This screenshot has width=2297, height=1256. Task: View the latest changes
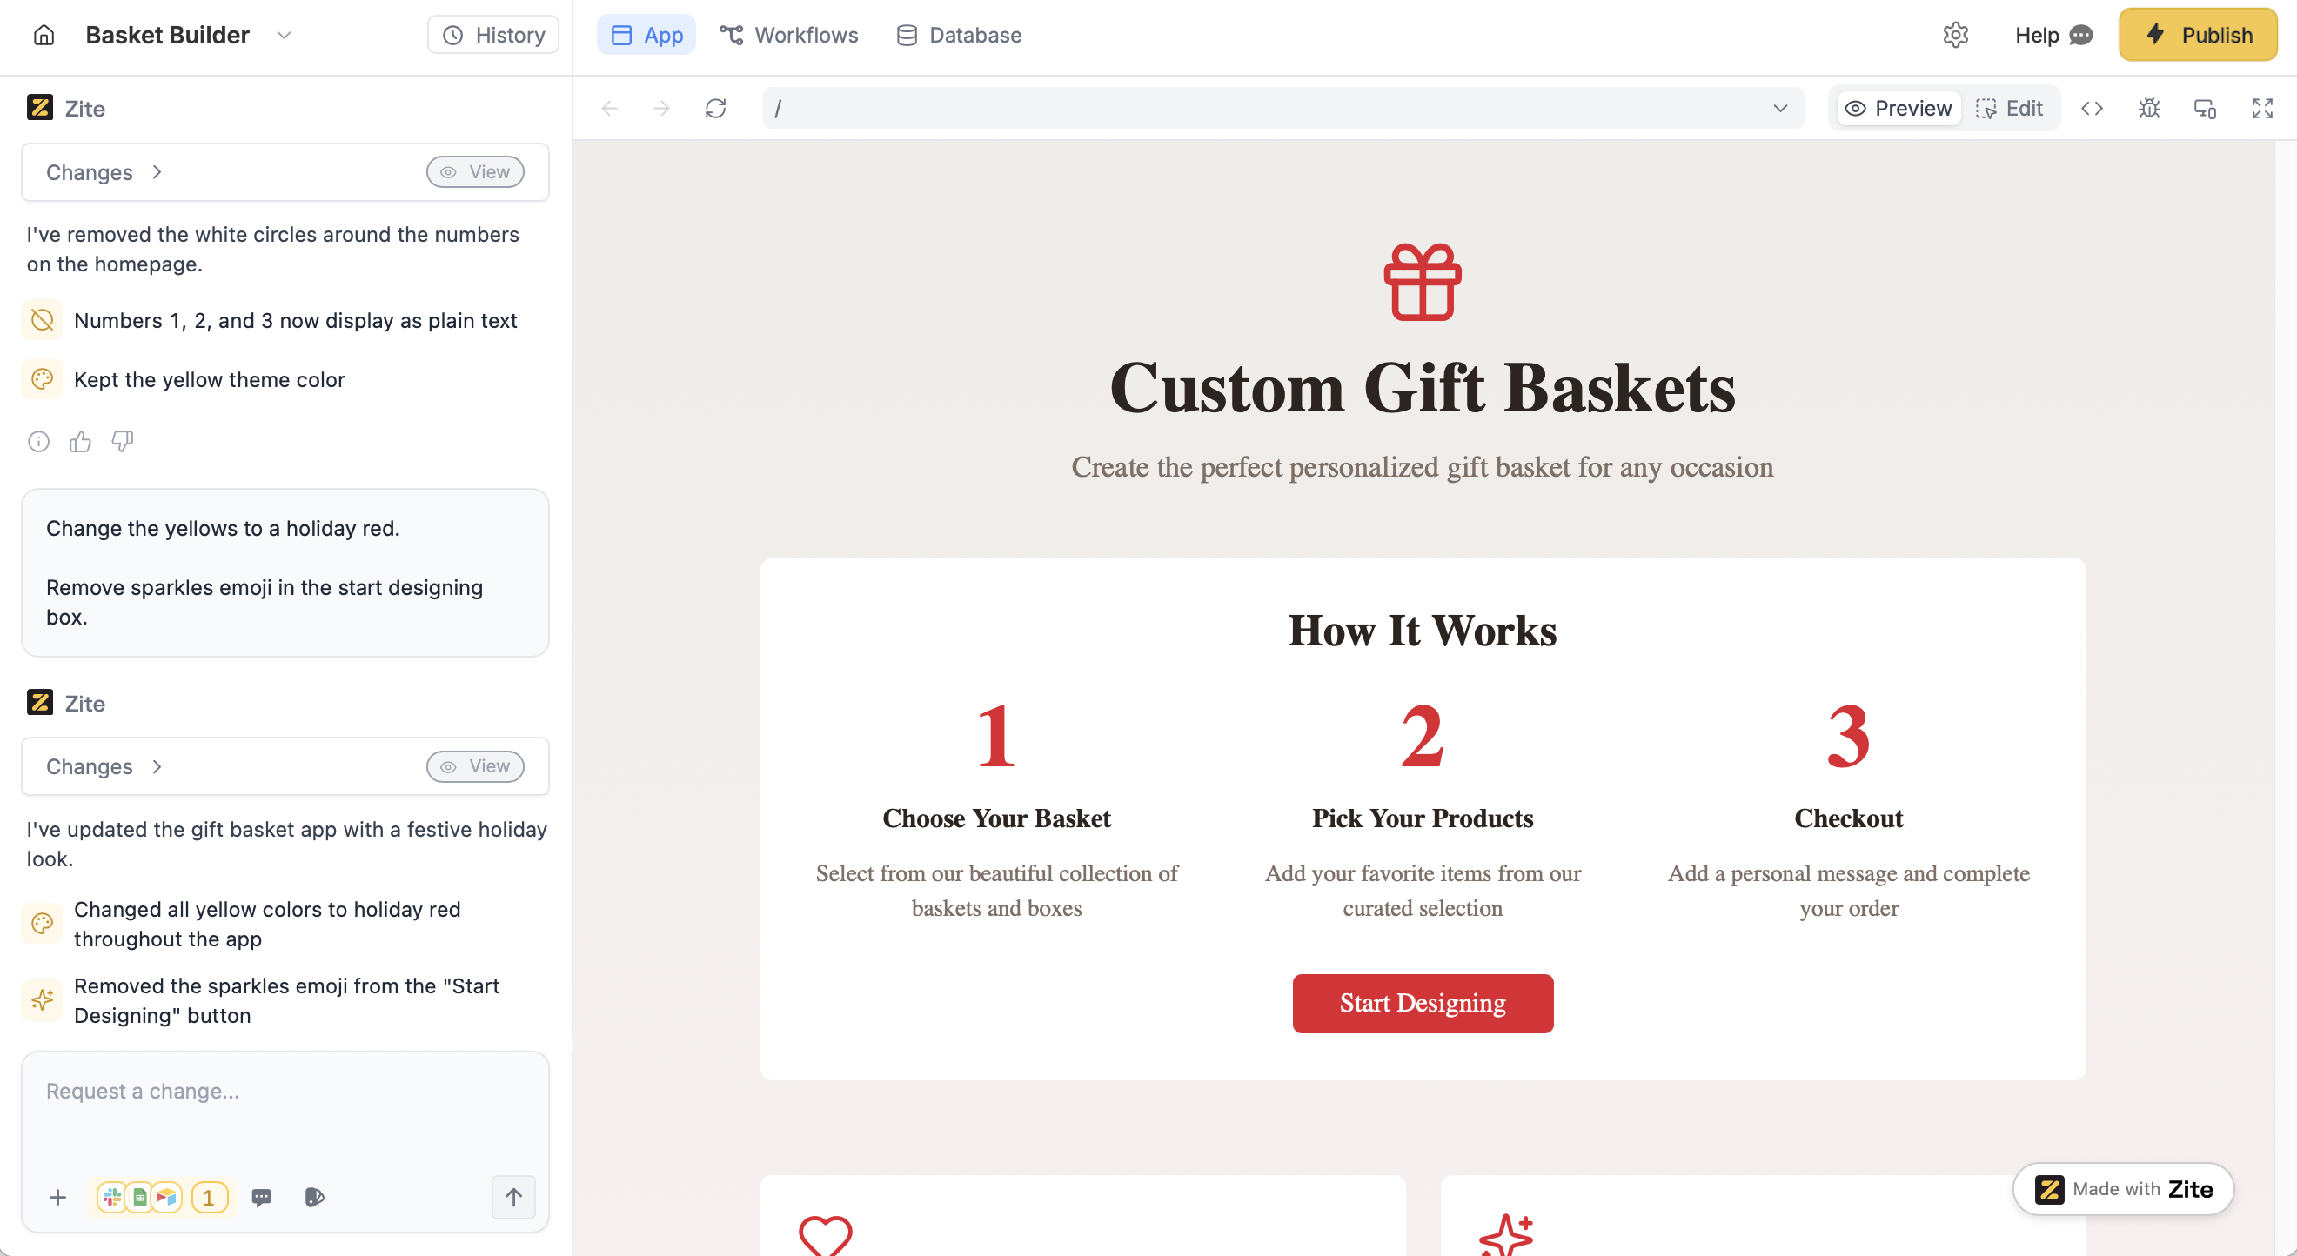[x=474, y=766]
